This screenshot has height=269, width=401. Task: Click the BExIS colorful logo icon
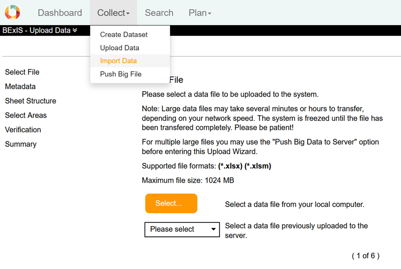point(13,13)
